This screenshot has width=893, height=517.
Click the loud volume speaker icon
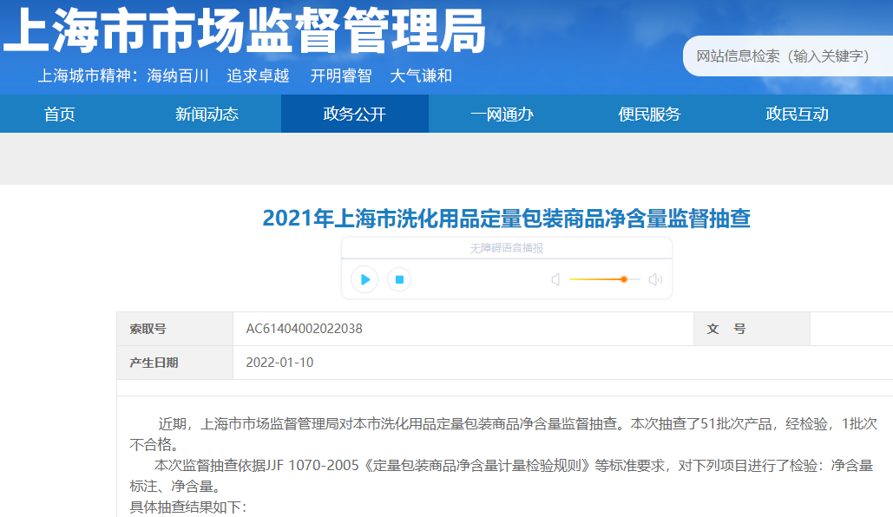[655, 279]
